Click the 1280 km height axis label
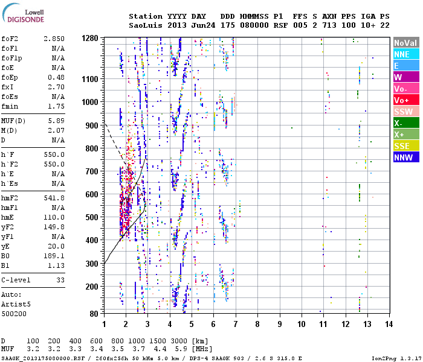This screenshot has width=423, height=362. [x=90, y=38]
